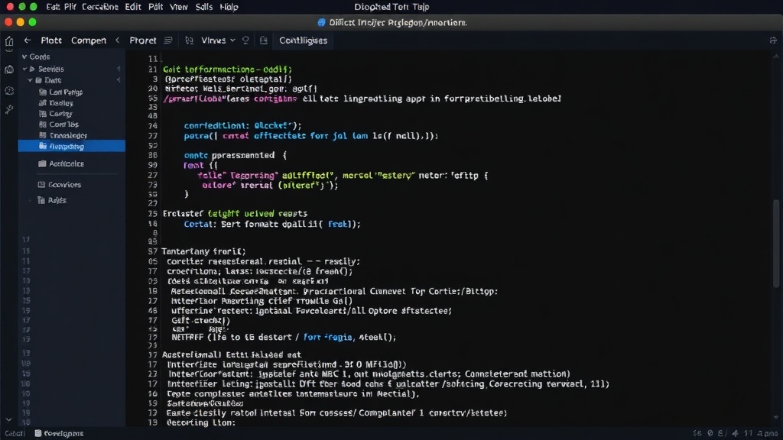Open the Sails menu
The width and height of the screenshot is (783, 440).
[x=203, y=7]
